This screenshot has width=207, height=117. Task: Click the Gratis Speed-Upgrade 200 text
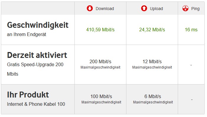35,64
